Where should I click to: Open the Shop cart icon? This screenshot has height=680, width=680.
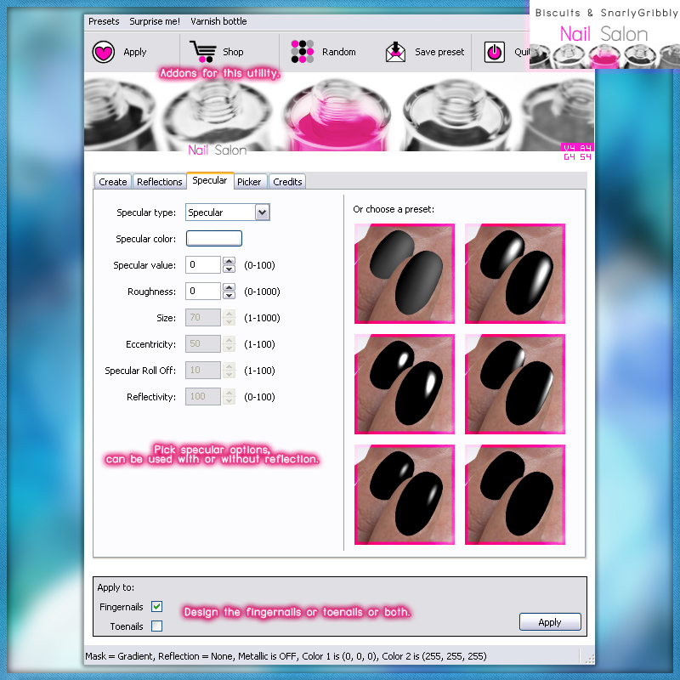point(203,52)
